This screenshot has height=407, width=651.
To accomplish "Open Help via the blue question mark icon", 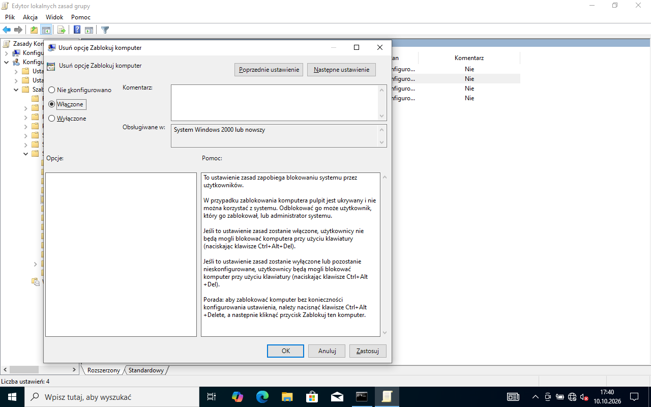I will (77, 30).
